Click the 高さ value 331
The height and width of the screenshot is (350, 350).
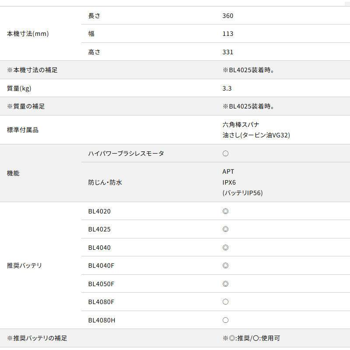(228, 52)
